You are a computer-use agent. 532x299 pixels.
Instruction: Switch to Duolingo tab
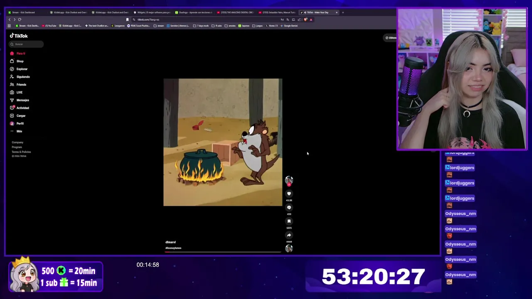[x=194, y=12]
